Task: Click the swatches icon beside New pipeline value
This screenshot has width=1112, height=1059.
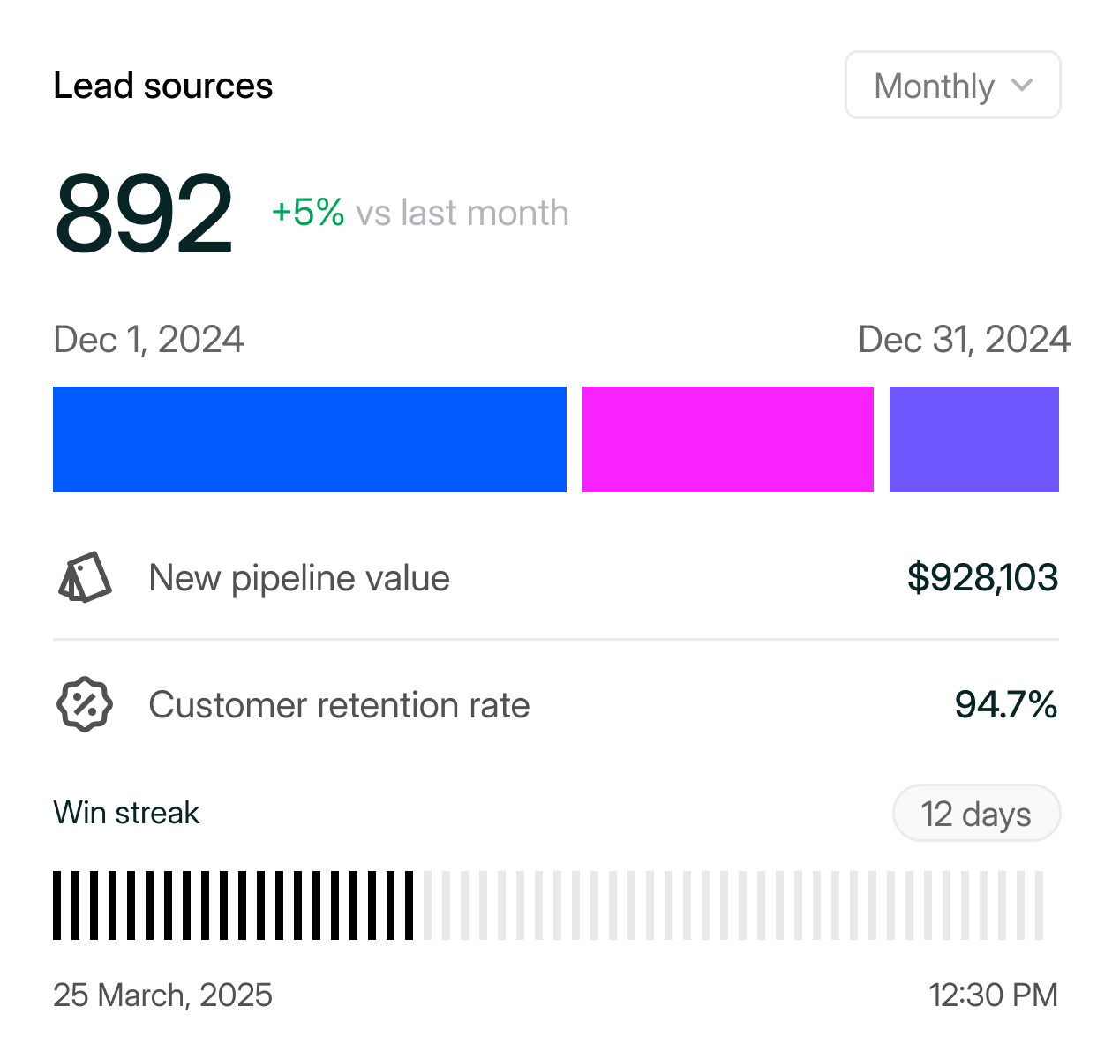Action: pyautogui.click(x=85, y=578)
